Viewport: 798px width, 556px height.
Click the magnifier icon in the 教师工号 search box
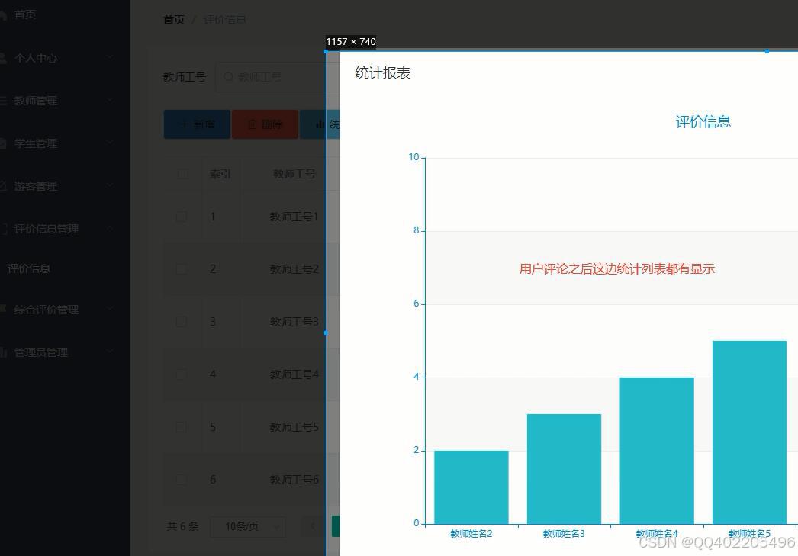pyautogui.click(x=227, y=76)
